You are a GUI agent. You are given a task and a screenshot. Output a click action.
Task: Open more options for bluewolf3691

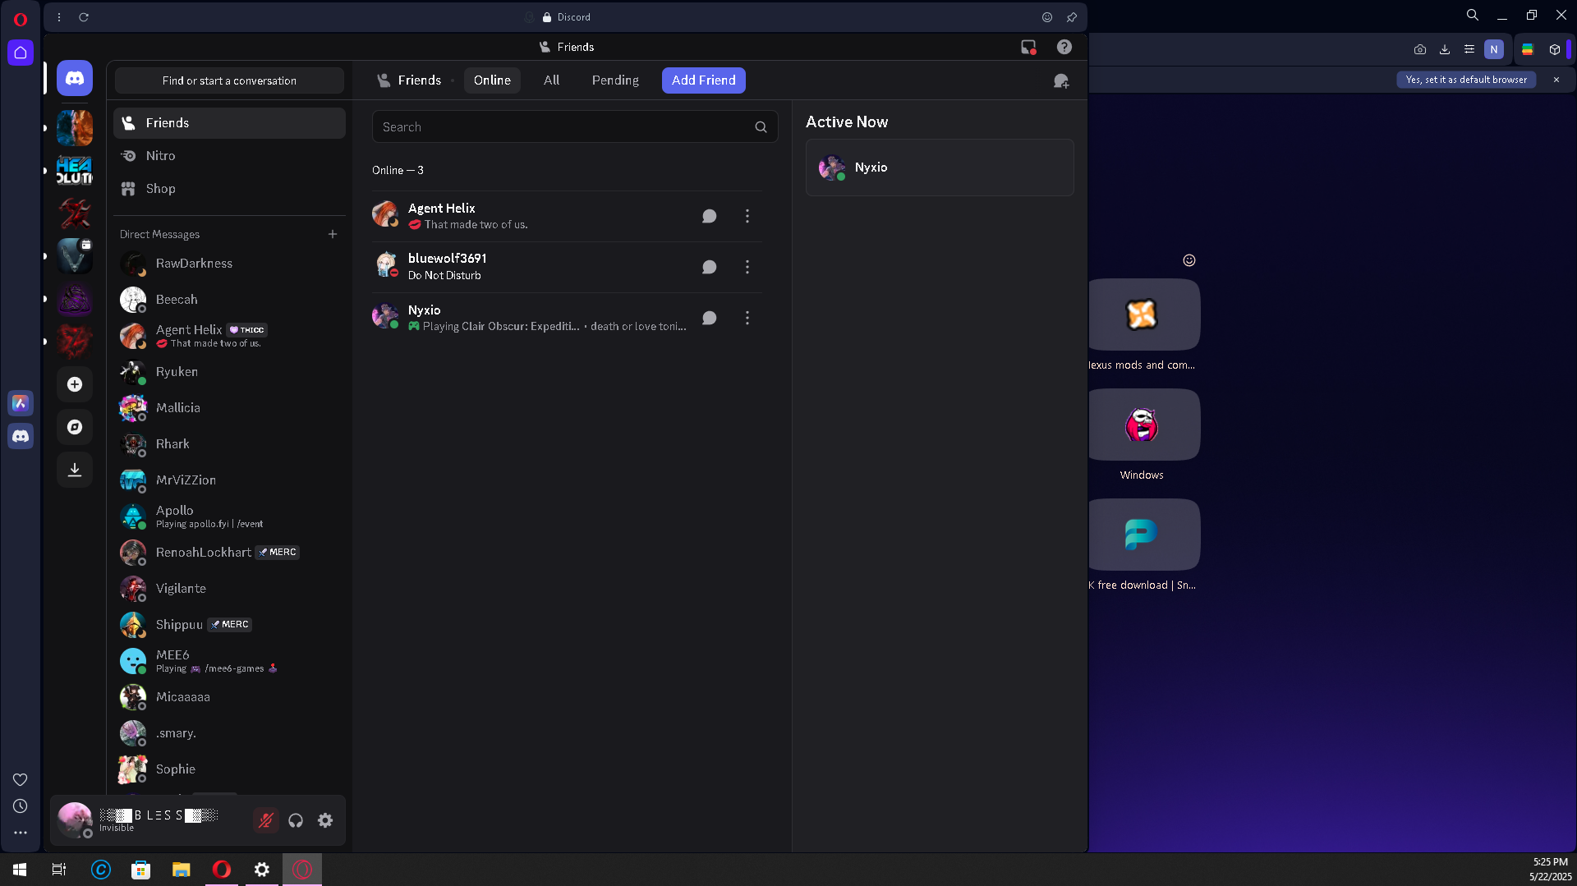[x=747, y=267]
